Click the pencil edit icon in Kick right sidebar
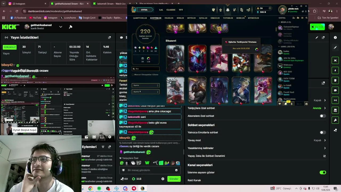 335,47
